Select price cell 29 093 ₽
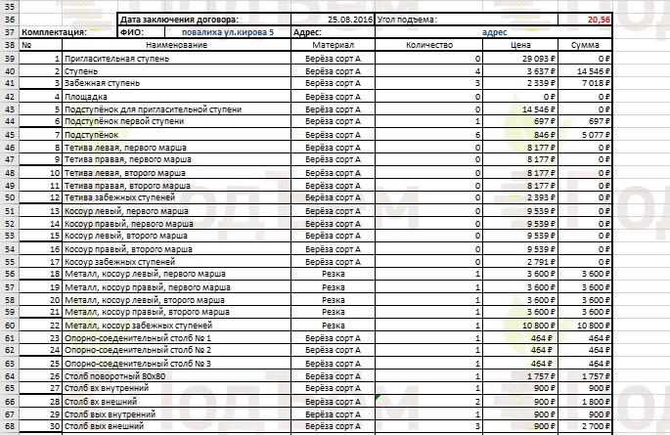 pos(520,59)
